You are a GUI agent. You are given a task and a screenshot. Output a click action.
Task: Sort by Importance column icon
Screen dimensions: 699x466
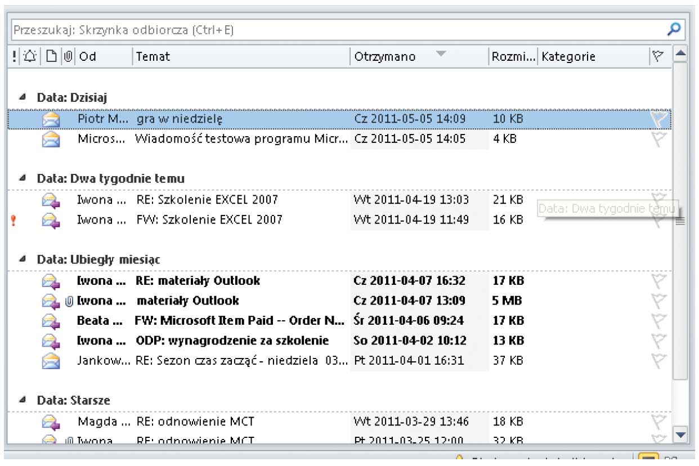pos(14,56)
